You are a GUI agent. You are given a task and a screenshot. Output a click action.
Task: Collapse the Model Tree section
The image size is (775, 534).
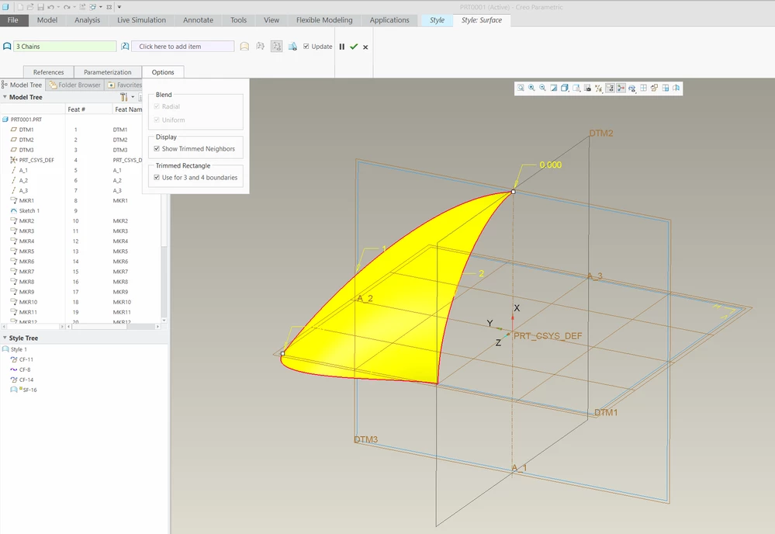[5, 97]
